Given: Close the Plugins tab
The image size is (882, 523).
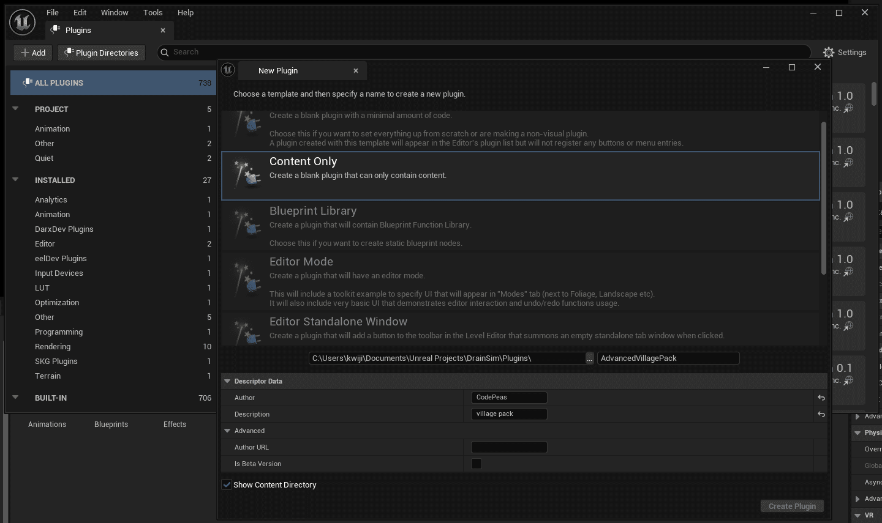Looking at the screenshot, I should (163, 31).
